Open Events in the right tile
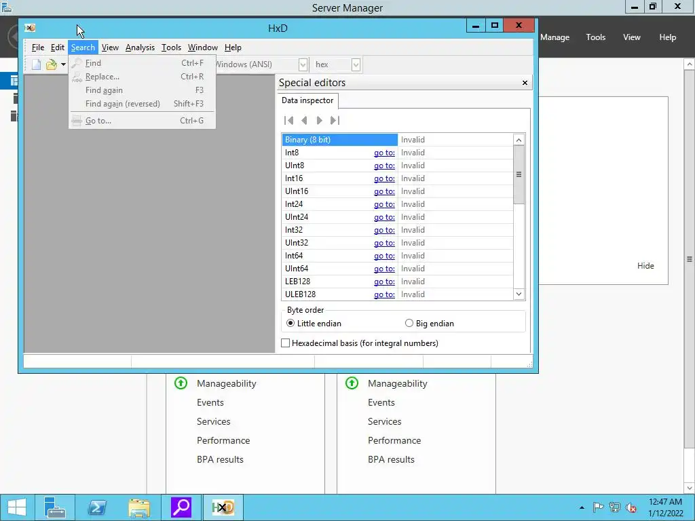Screen dimensions: 695x521 tap(381, 403)
